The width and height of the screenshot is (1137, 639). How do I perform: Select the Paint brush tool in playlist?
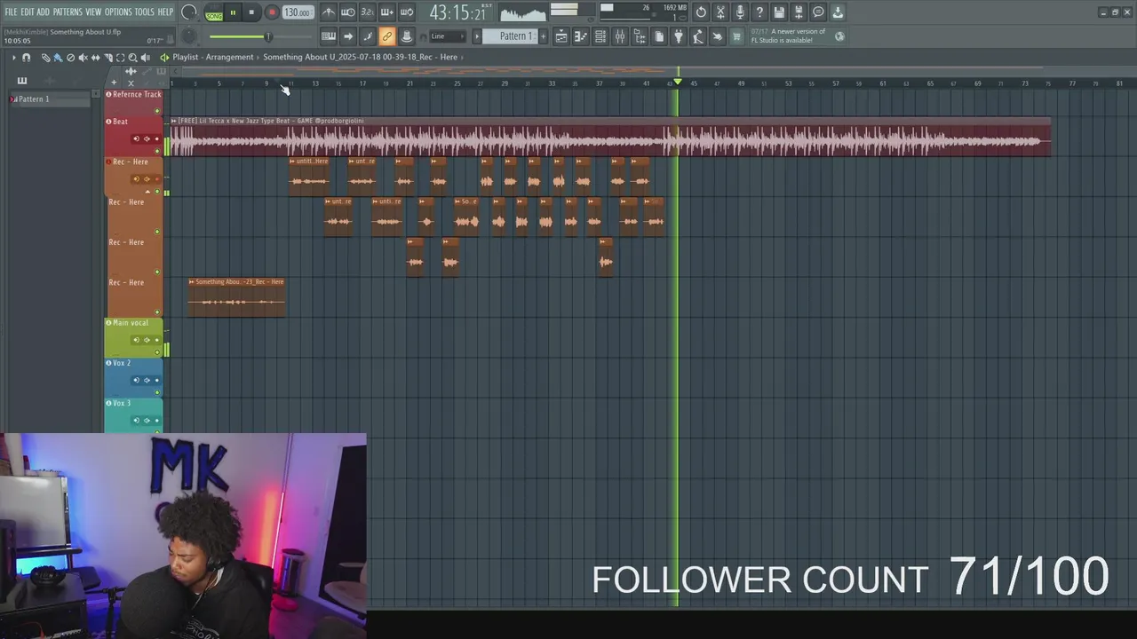click(58, 57)
